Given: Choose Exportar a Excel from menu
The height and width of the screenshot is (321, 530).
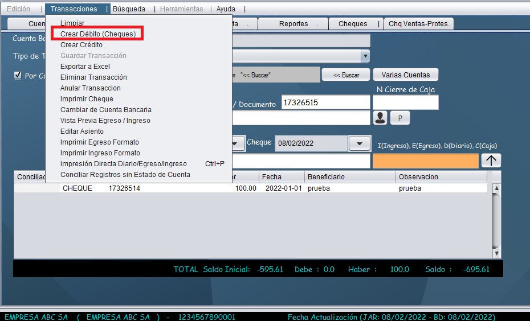Looking at the screenshot, I should tap(85, 67).
